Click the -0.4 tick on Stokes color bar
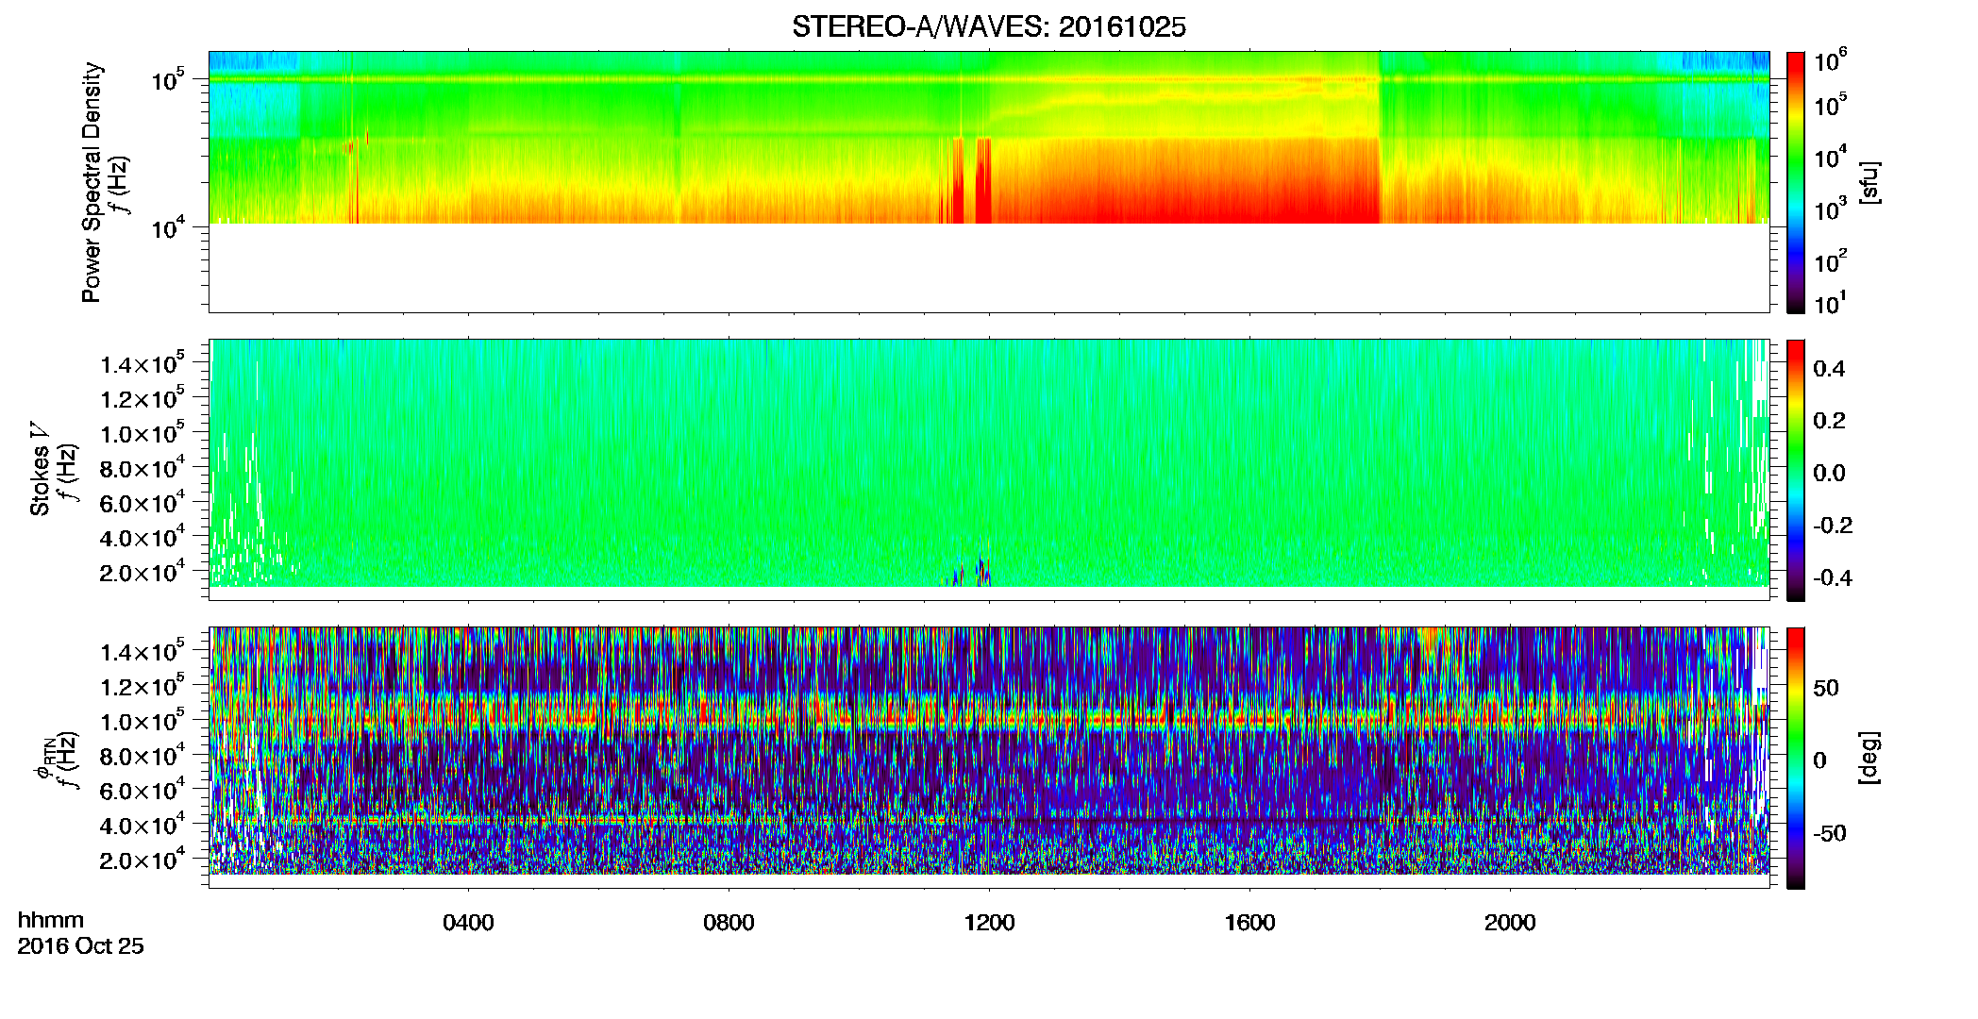Viewport: 1978px width, 1019px height. (1832, 577)
